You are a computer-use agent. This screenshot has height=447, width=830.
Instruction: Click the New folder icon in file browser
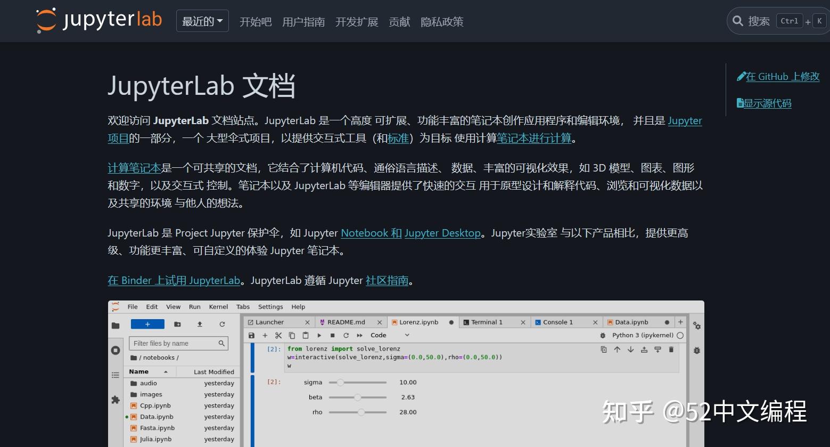pos(178,324)
